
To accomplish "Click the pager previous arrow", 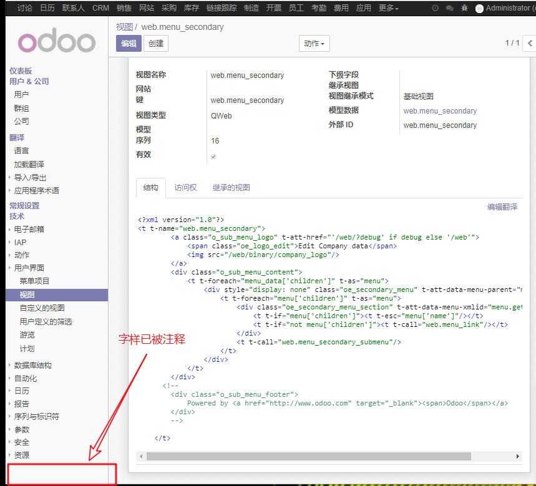I will (530, 43).
